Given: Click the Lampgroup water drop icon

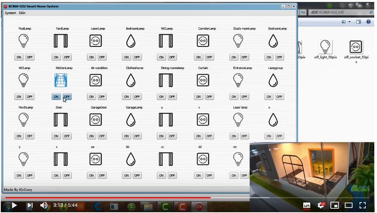Looking at the screenshot, I should click(x=273, y=80).
